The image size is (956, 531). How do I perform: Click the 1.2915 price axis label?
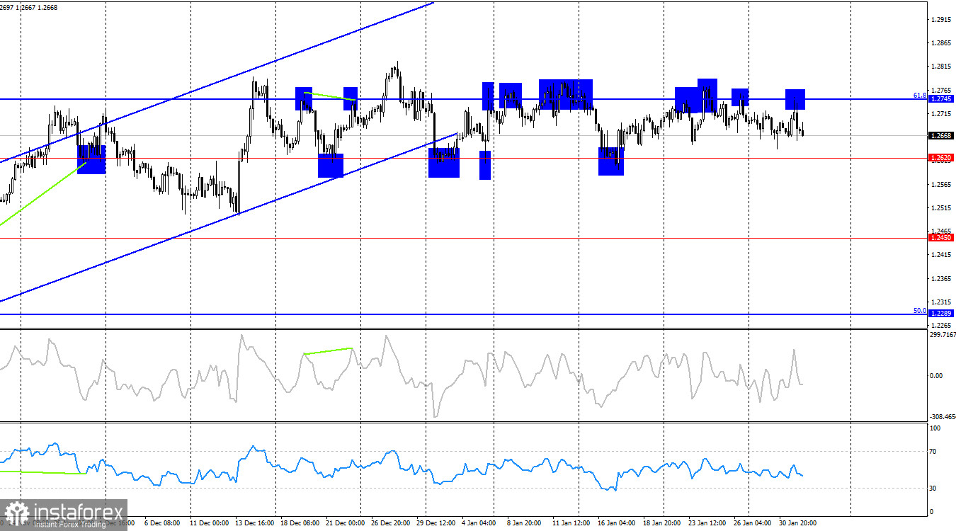click(941, 20)
